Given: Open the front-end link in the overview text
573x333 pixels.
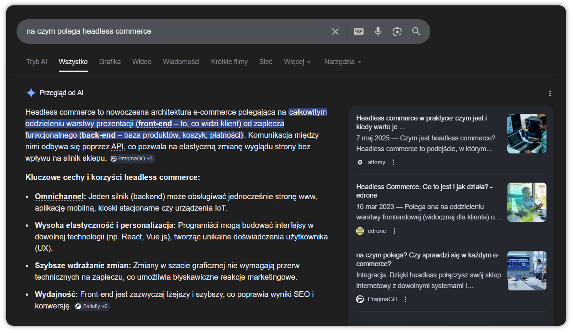Looking at the screenshot, I should pyautogui.click(x=156, y=124).
